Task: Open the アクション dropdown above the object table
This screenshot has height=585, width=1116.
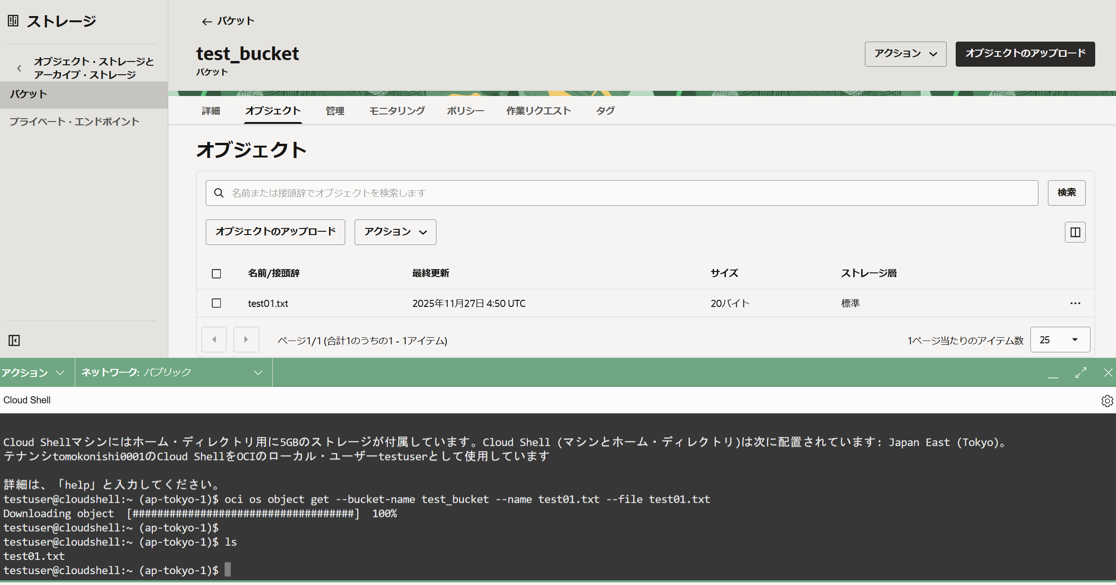Action: click(x=395, y=232)
